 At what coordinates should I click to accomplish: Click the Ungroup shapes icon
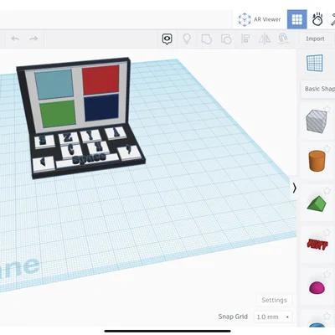(x=226, y=39)
